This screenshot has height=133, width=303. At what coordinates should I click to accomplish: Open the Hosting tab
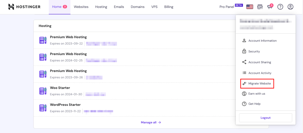[101, 7]
